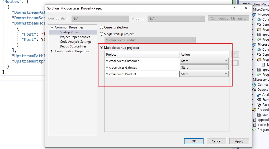Click the move down arrow button

pyautogui.click(x=235, y=63)
